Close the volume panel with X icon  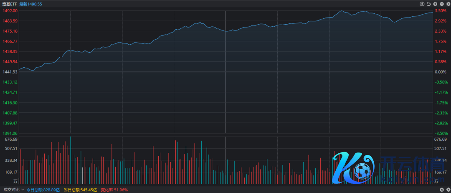(x=442, y=190)
